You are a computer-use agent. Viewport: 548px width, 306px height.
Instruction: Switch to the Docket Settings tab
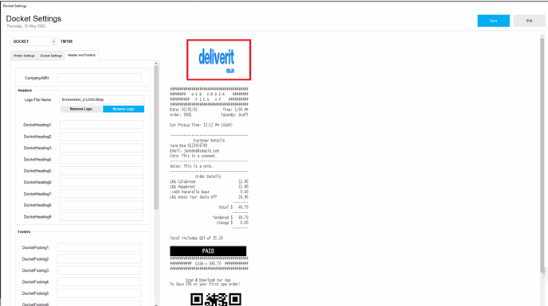tap(51, 56)
